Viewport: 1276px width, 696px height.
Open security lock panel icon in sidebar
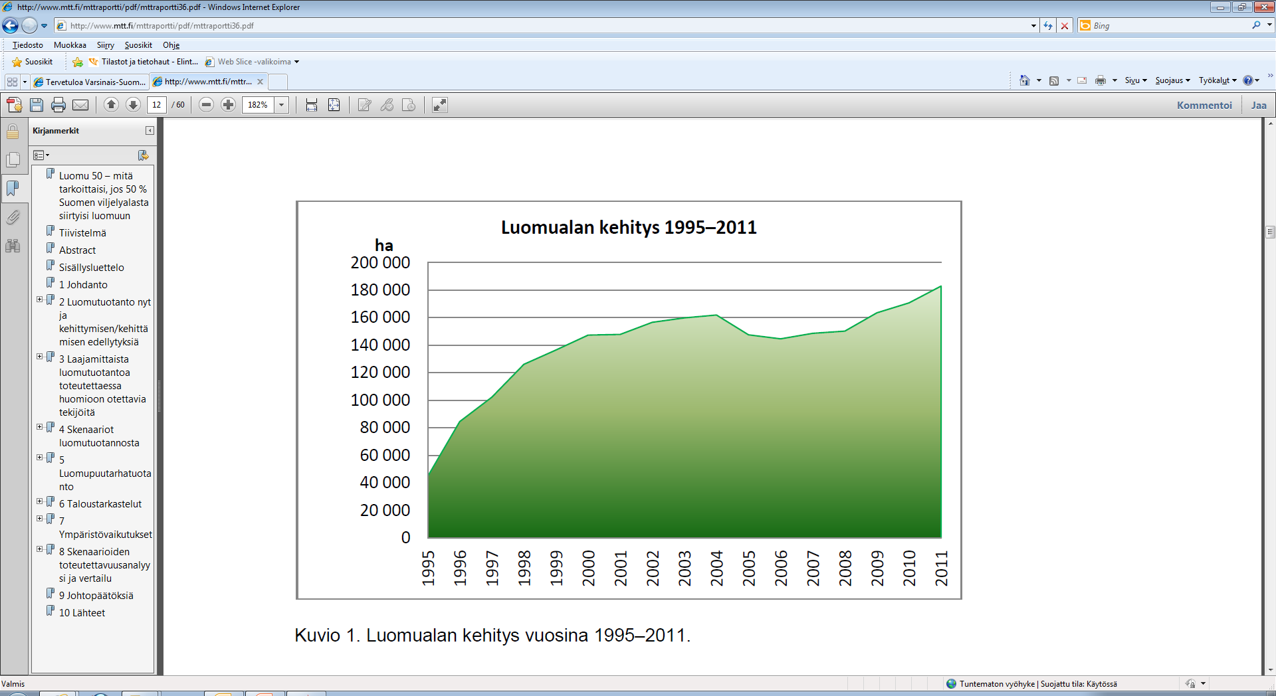click(13, 131)
